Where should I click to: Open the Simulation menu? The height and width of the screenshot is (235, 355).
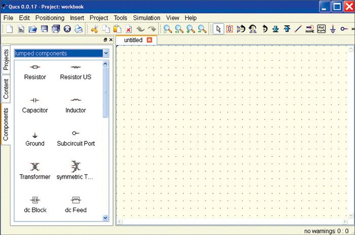coord(147,18)
